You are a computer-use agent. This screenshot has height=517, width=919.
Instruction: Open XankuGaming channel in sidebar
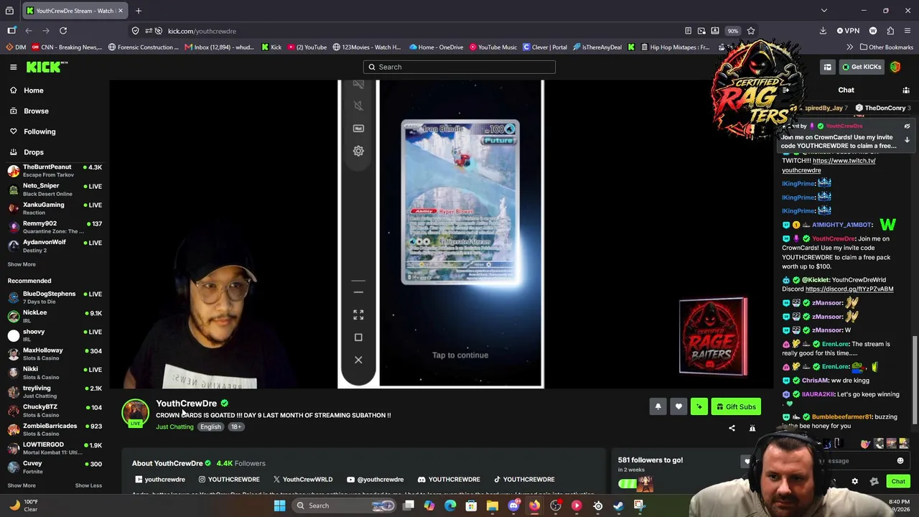[55, 208]
